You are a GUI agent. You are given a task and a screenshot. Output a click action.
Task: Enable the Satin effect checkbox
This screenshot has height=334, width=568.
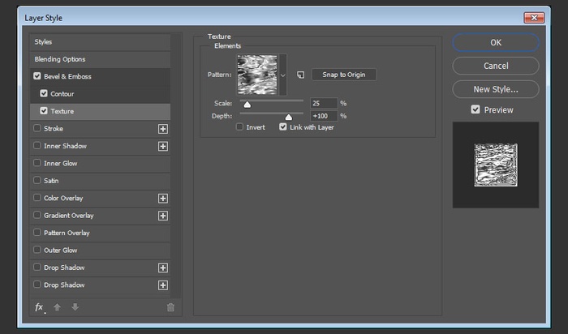(x=37, y=181)
